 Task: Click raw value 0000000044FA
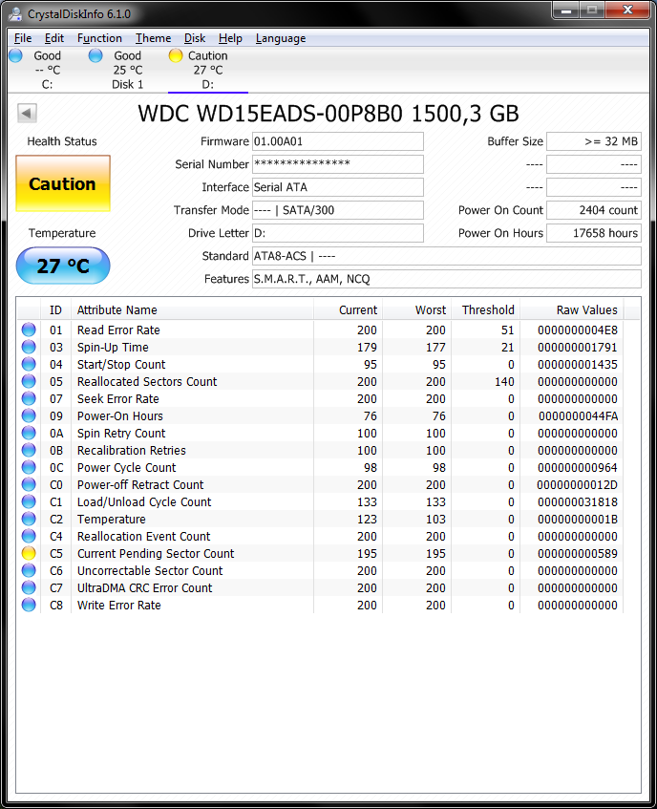pyautogui.click(x=578, y=415)
